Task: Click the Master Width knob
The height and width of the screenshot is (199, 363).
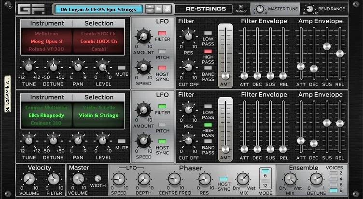Action: point(98,178)
